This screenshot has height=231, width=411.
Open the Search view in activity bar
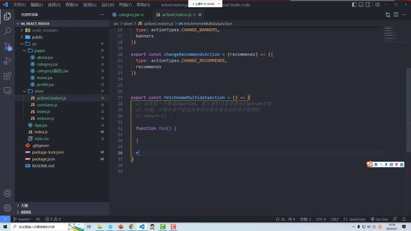coord(7,31)
